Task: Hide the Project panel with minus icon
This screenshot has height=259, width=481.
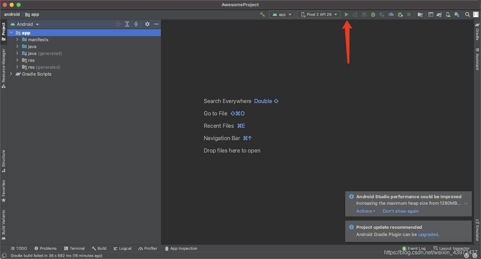Action: [156, 24]
